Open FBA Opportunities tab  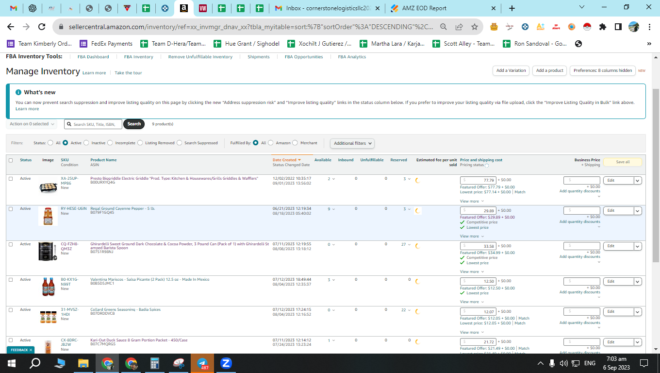point(304,57)
